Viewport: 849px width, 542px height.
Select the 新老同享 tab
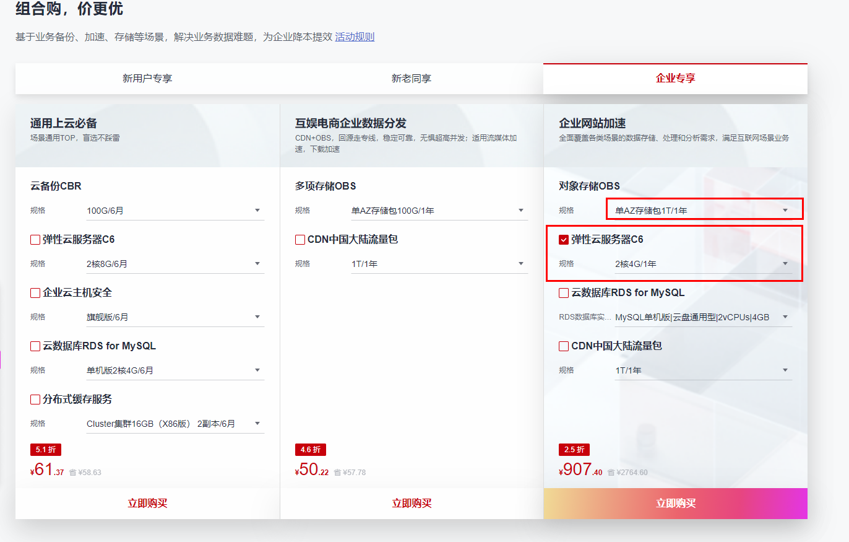tap(410, 79)
